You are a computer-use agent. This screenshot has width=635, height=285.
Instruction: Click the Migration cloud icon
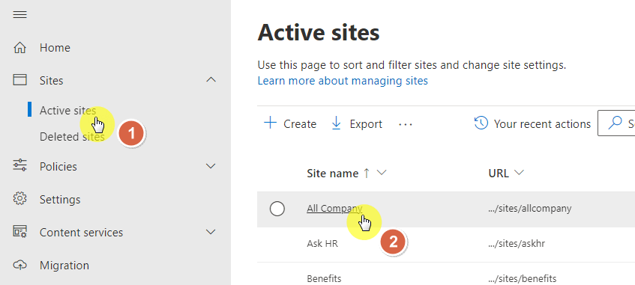point(19,265)
